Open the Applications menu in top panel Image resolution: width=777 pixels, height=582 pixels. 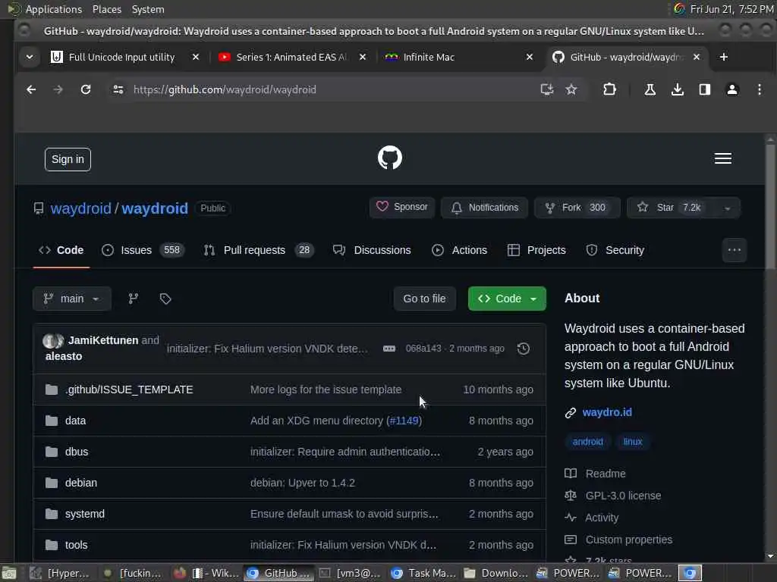point(54,9)
